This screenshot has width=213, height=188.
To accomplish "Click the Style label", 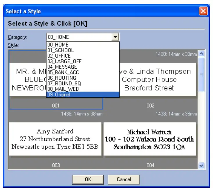I will [x=13, y=45].
